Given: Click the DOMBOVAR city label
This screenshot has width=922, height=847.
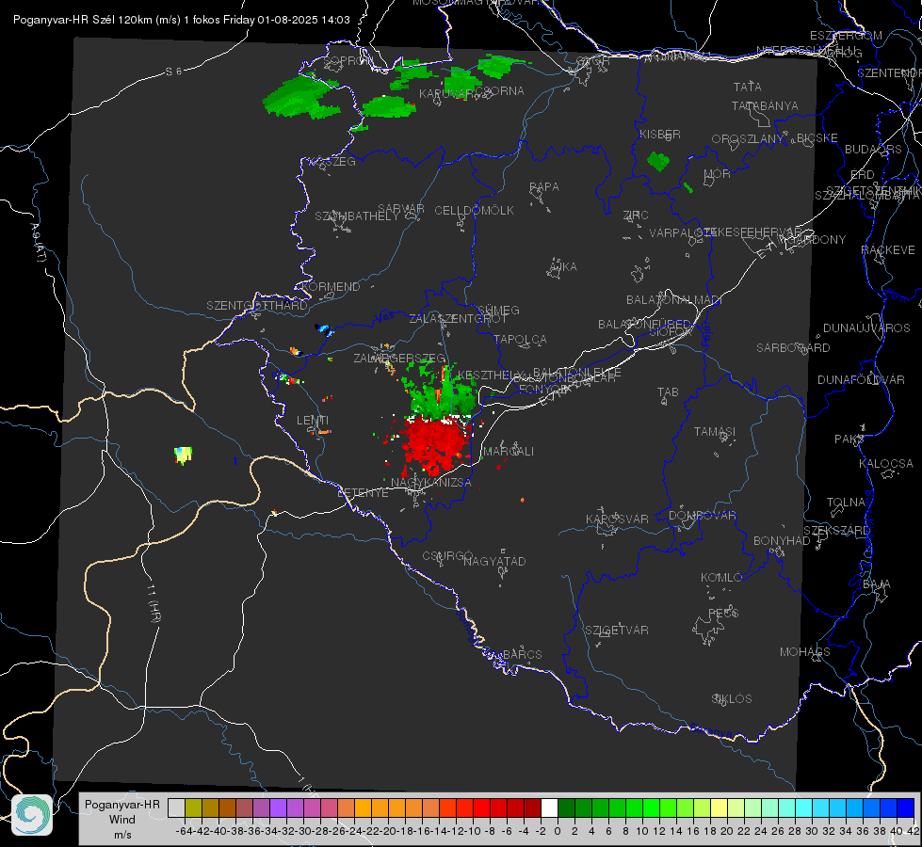Looking at the screenshot, I should tap(702, 515).
